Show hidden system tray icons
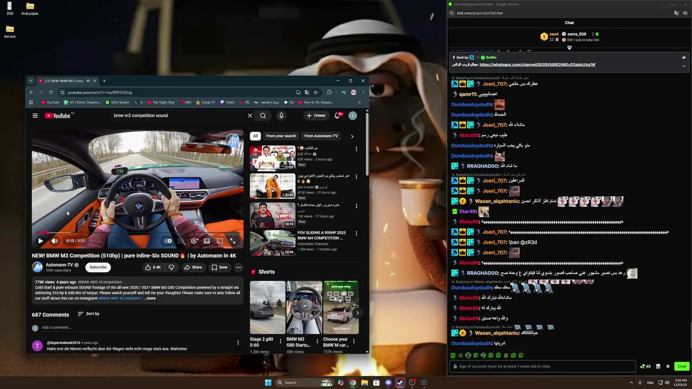692x389 pixels. click(x=631, y=383)
